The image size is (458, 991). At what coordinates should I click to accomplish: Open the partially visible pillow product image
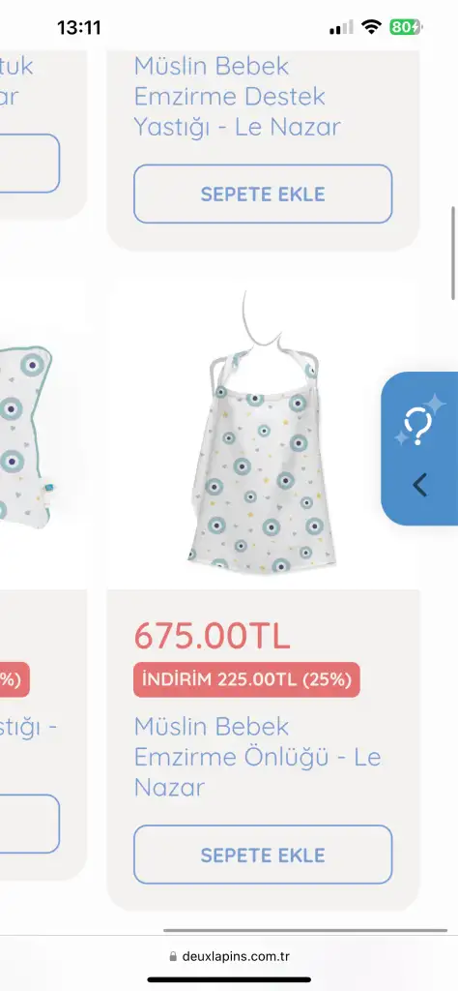point(26,433)
